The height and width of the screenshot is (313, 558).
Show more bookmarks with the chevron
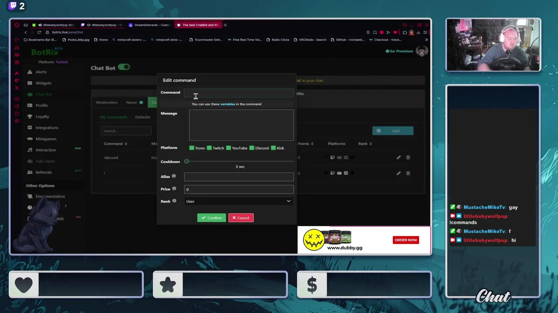click(x=426, y=40)
